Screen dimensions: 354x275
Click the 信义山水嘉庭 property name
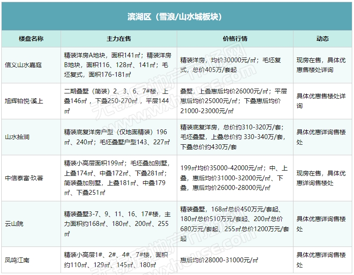point(23,65)
